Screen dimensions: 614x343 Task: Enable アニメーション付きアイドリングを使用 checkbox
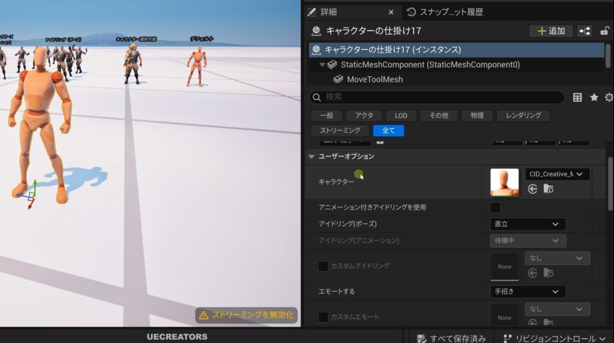495,207
